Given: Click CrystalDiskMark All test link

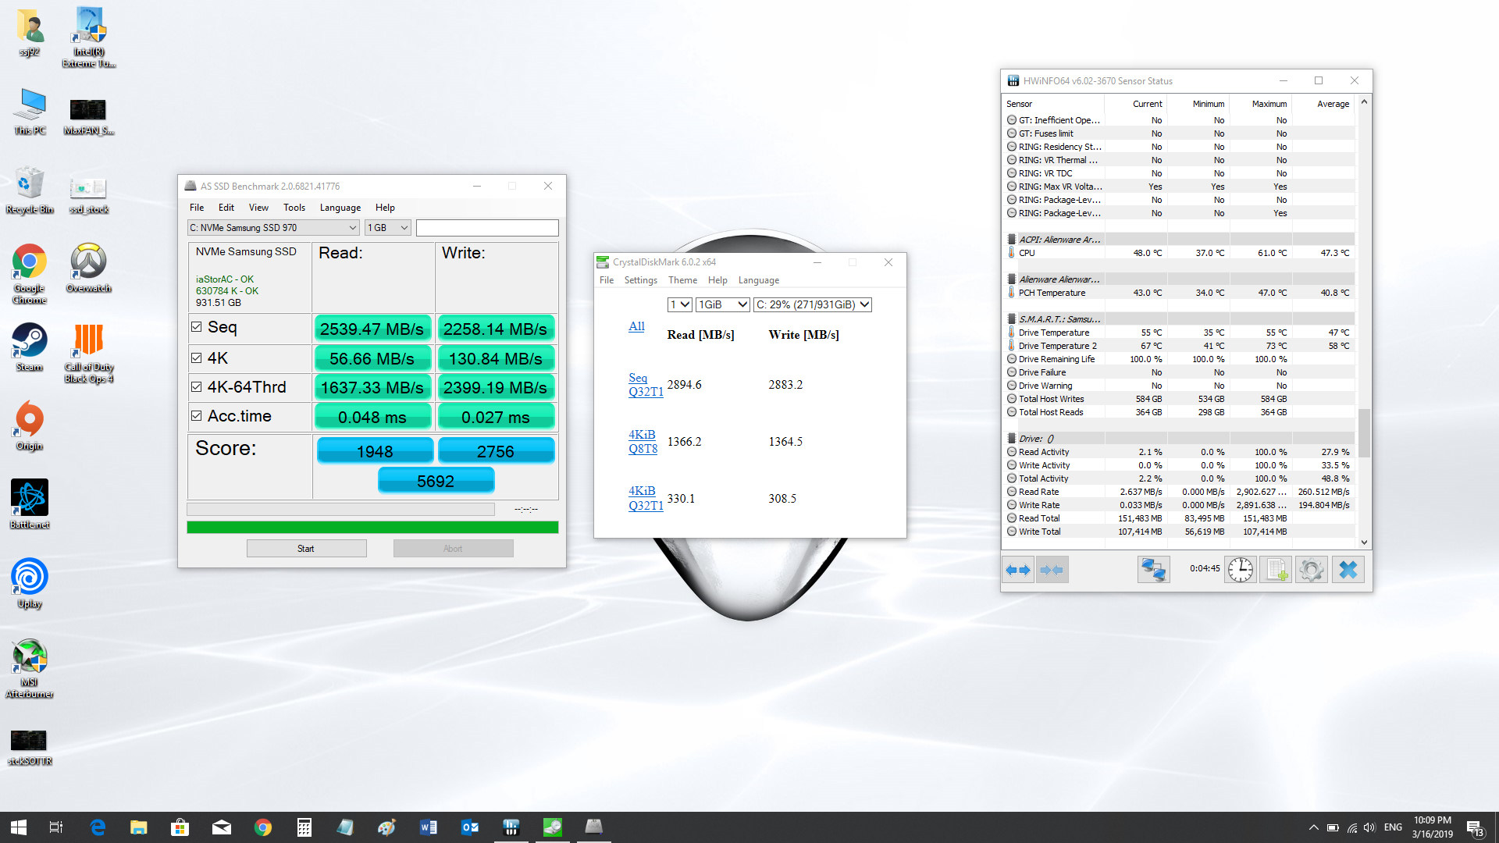Looking at the screenshot, I should click(x=636, y=326).
